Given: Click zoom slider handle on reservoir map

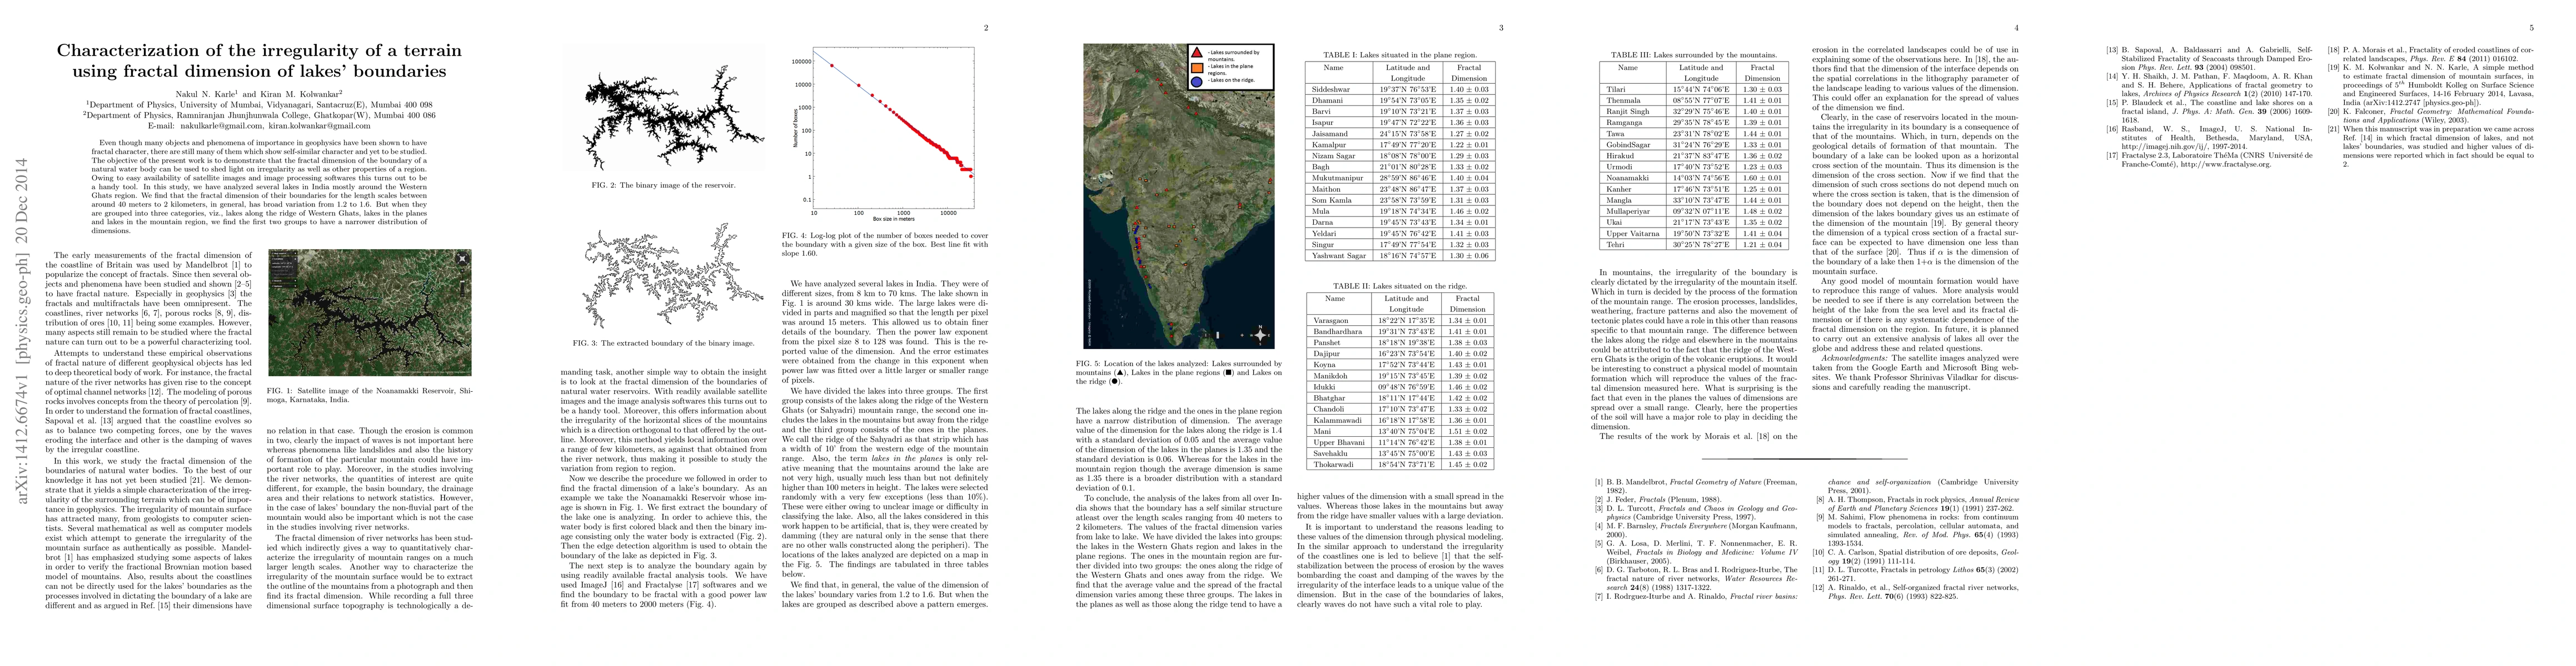Looking at the screenshot, I should [463, 281].
